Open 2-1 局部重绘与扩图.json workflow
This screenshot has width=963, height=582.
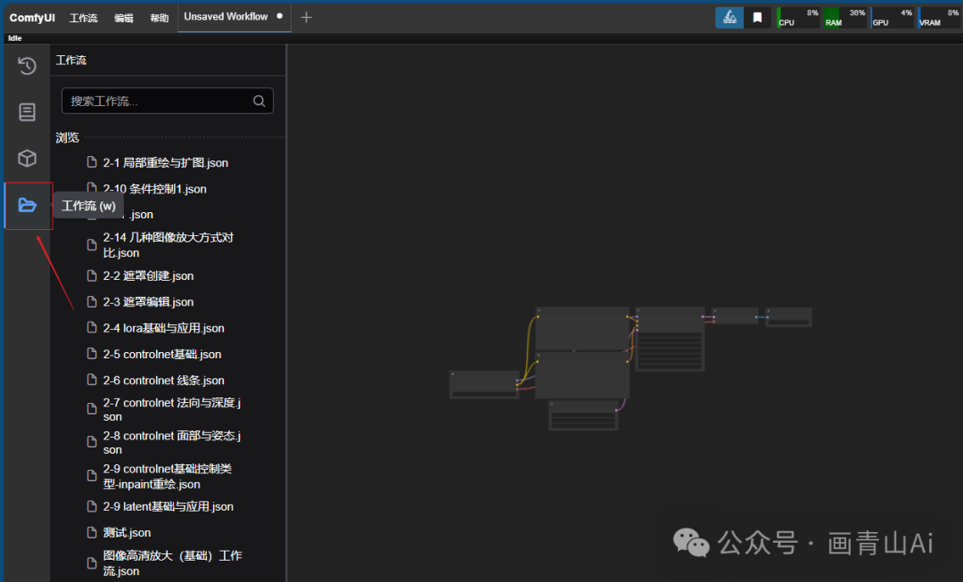point(168,163)
